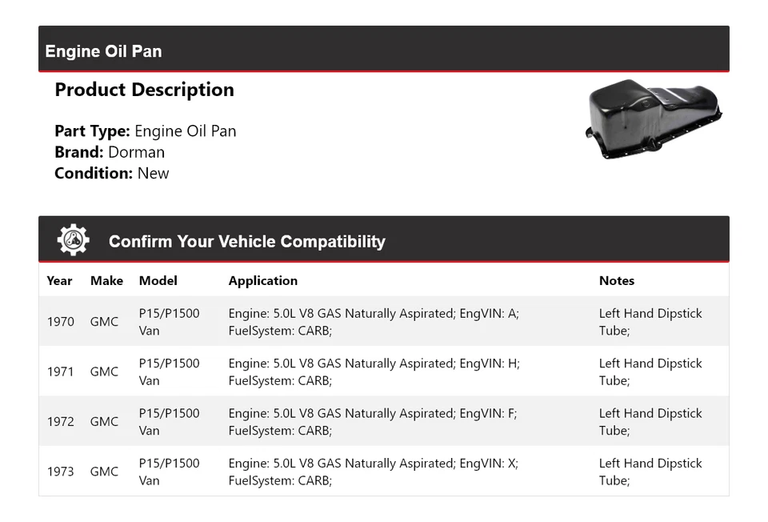Select the Product Description heading
768x522 pixels.
click(144, 90)
